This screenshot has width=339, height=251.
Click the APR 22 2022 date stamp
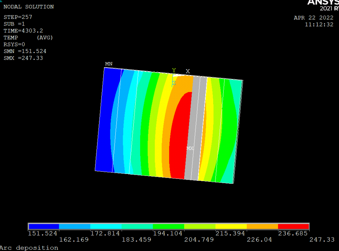[x=313, y=18]
